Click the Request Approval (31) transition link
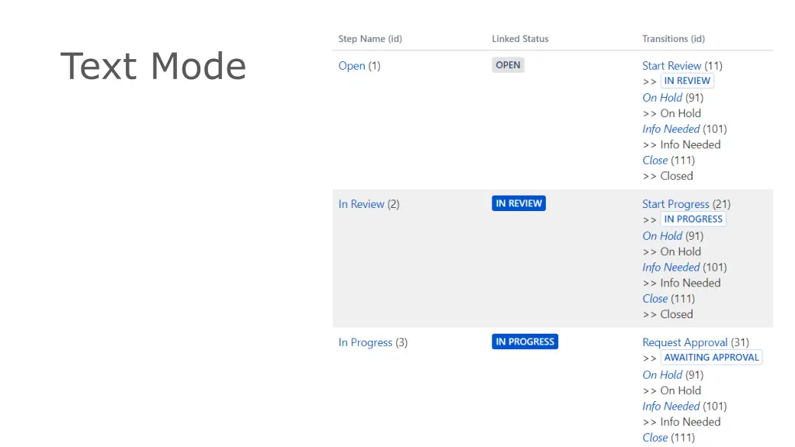Screen dimensions: 795x447 pos(685,342)
